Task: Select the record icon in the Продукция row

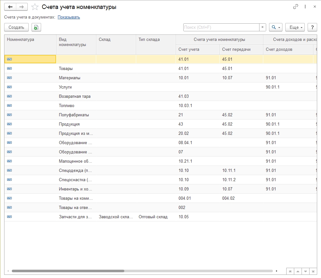Action: pyautogui.click(x=10, y=124)
